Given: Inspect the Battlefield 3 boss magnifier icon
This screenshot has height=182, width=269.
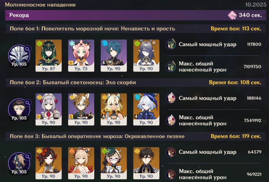Looking at the screenshot, I should point(27,157).
